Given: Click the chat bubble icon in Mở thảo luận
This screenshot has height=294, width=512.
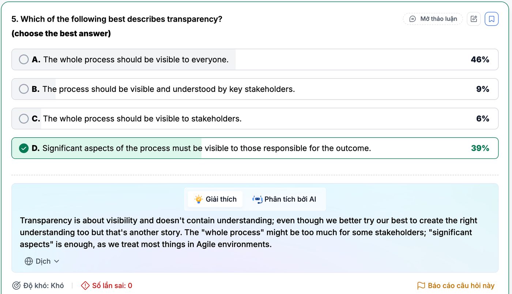Looking at the screenshot, I should (x=413, y=19).
